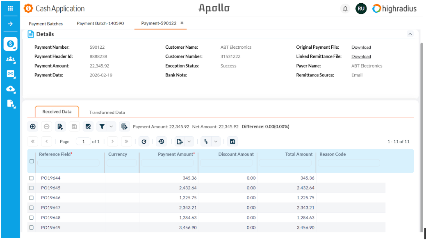The height and width of the screenshot is (241, 442).
Task: Select the Transformed Data tab
Action: [x=107, y=112]
